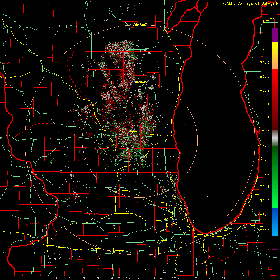
Task: Pick the blue segment of color bar
Action: [x=275, y=222]
